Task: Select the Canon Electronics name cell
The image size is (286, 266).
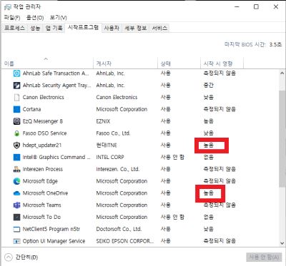Action: [x=44, y=97]
